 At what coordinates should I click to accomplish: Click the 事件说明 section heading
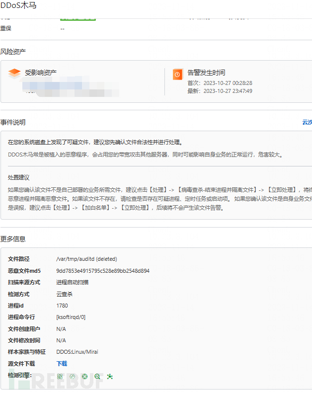pos(13,122)
